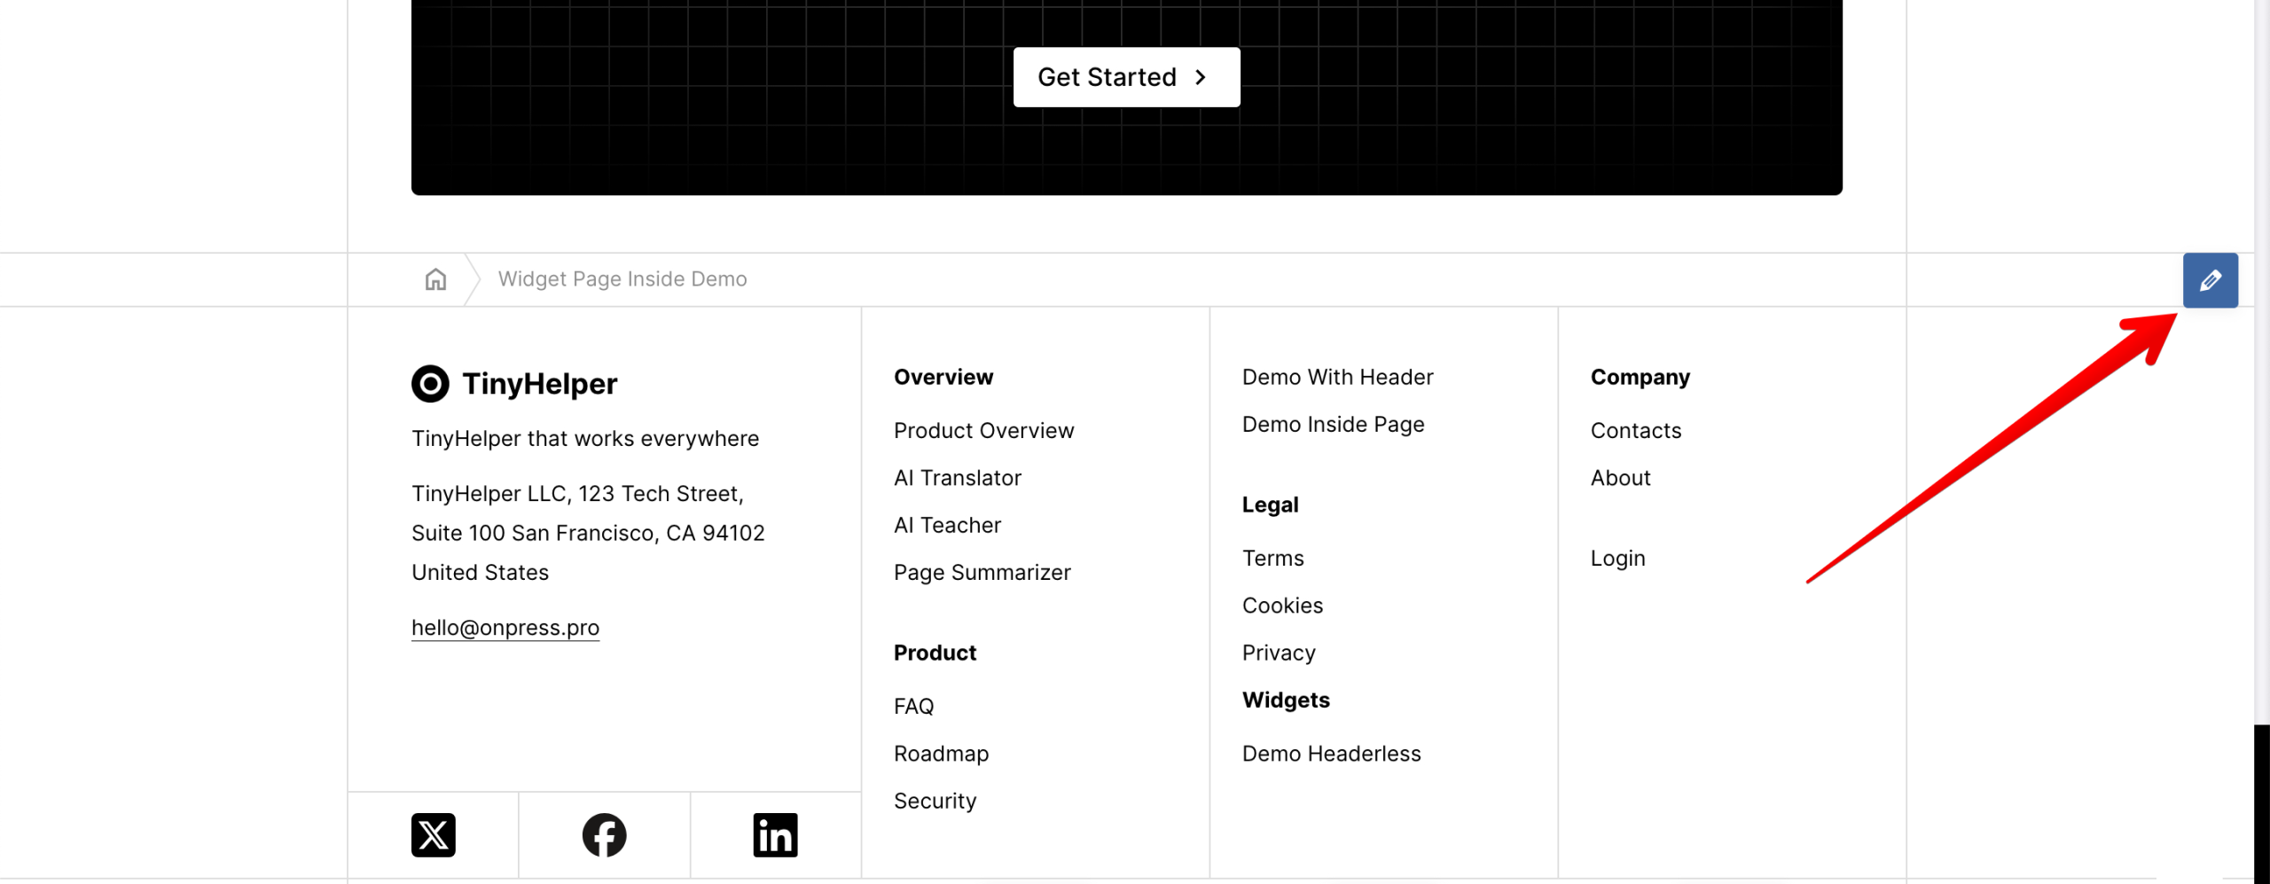Open the FAQ footer link
The width and height of the screenshot is (2270, 884).
tap(913, 707)
